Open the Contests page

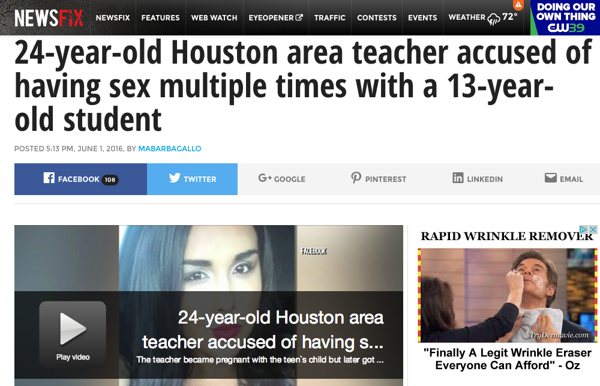point(377,17)
